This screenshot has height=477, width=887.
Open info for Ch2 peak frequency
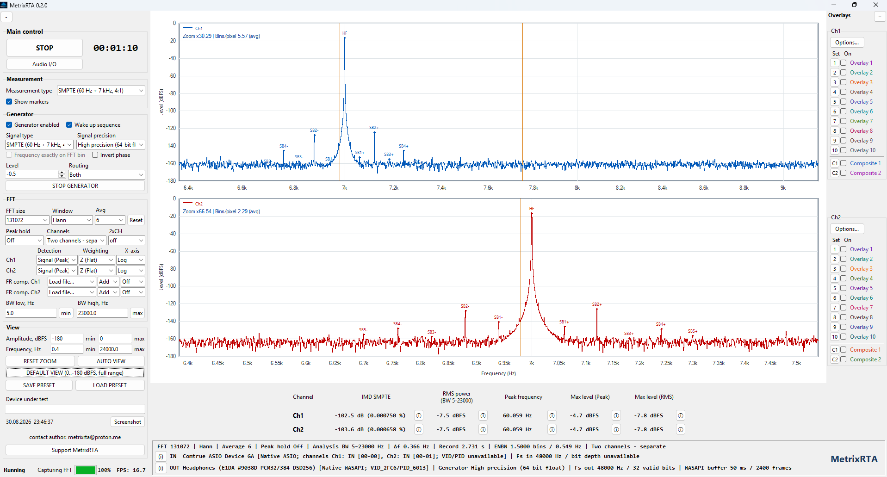pyautogui.click(x=552, y=429)
